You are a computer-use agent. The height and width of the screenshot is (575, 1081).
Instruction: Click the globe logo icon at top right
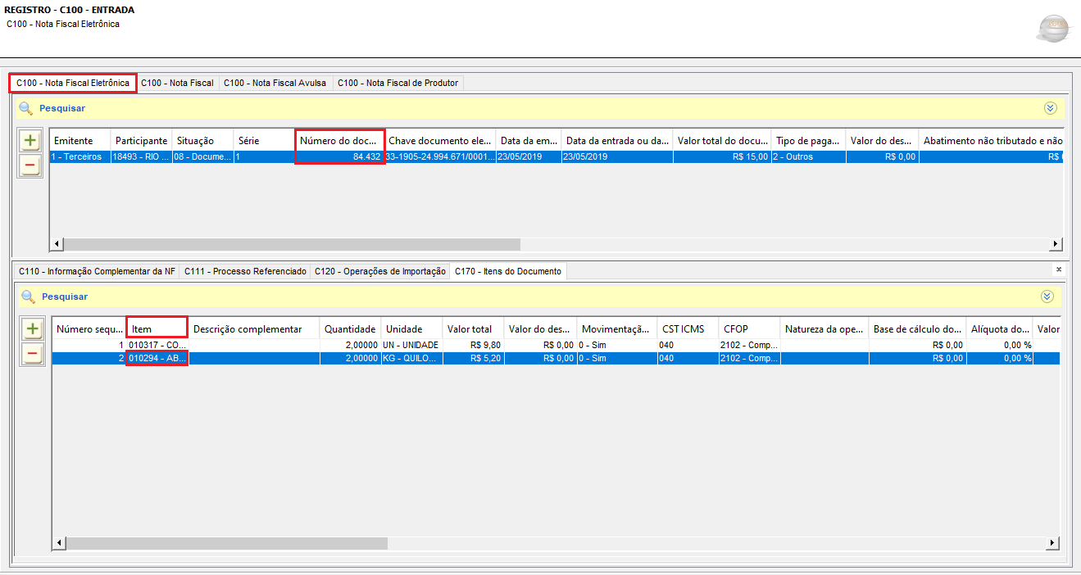1053,29
